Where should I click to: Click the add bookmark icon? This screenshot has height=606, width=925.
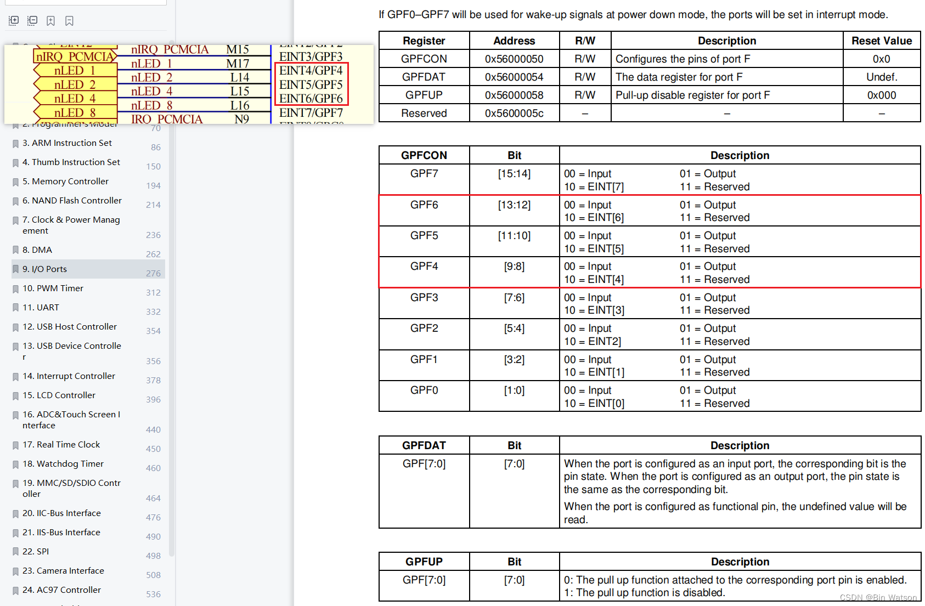[x=50, y=21]
